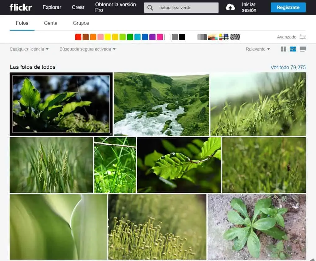The width and height of the screenshot is (316, 261).
Task: Select the shallow depth of field filter
Action: [x=213, y=37]
